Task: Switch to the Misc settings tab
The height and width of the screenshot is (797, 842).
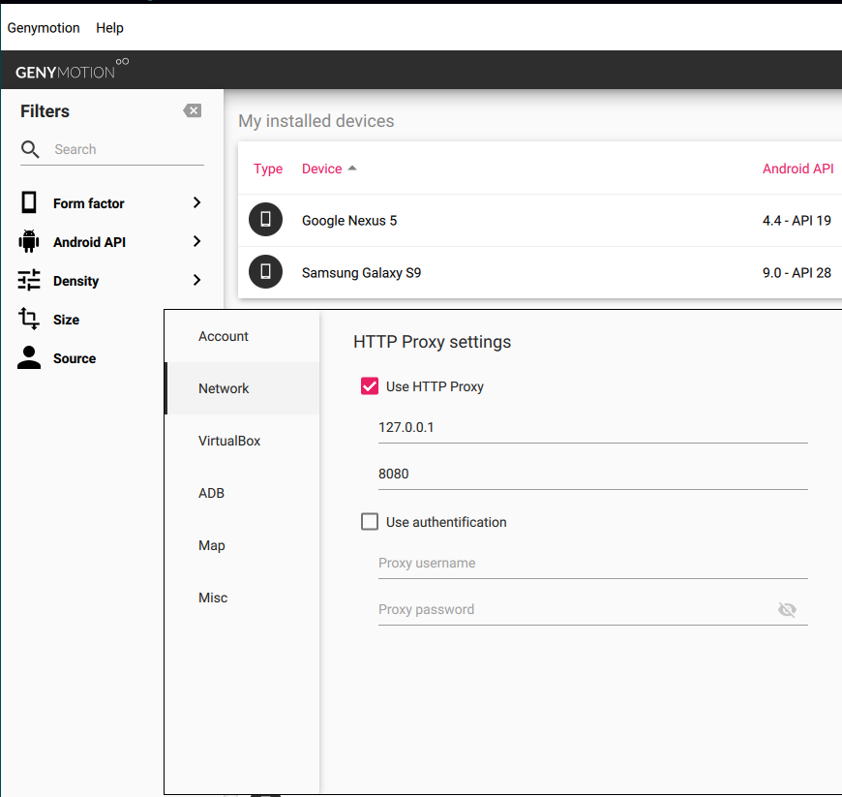Action: [x=242, y=598]
